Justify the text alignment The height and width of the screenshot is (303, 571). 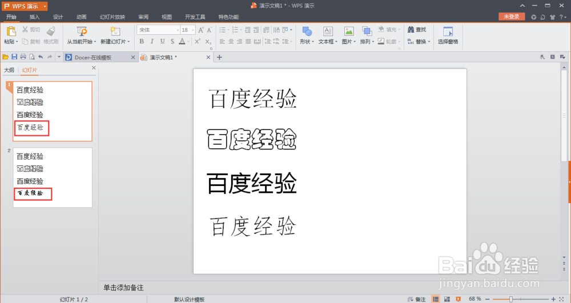(x=248, y=42)
